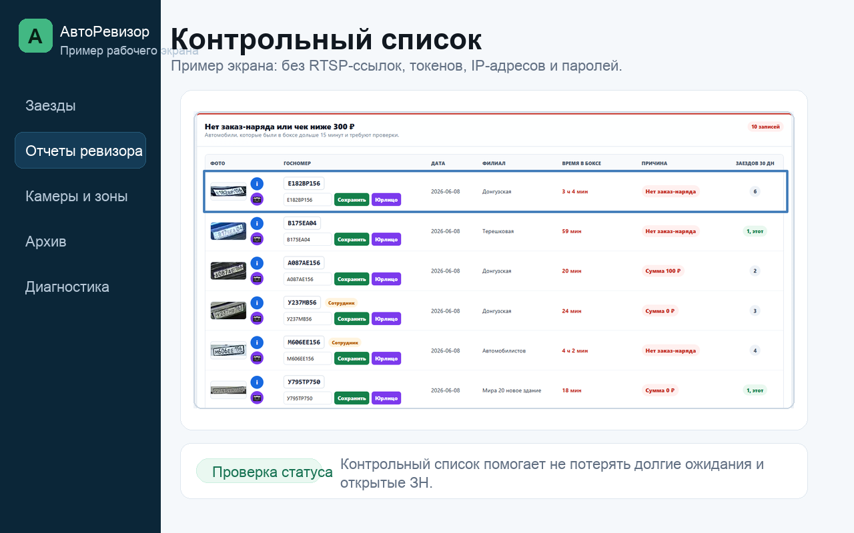Click Юрлицо for plate М606ЕЕ156
Viewport: 854px width, 533px height.
386,358
